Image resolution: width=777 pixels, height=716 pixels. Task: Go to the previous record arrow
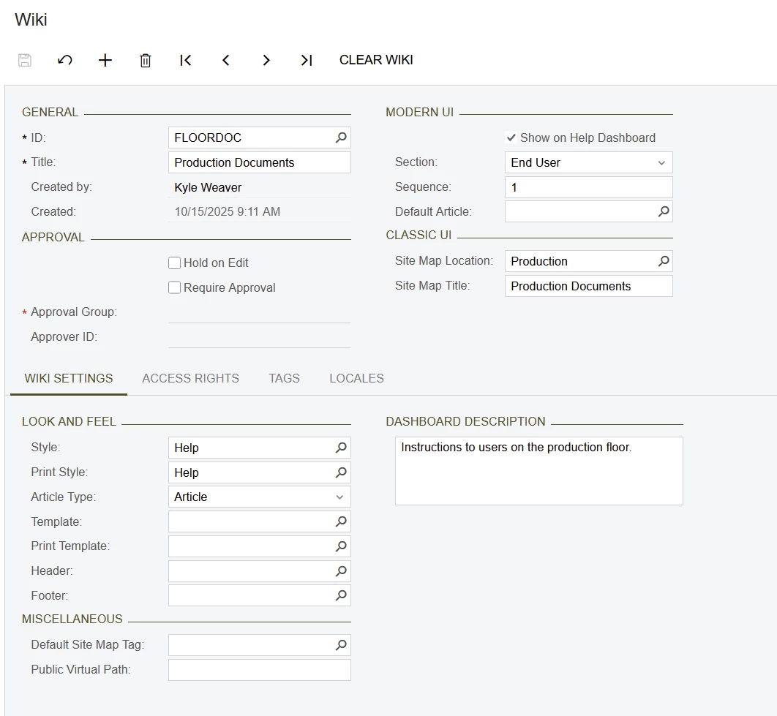click(x=226, y=60)
